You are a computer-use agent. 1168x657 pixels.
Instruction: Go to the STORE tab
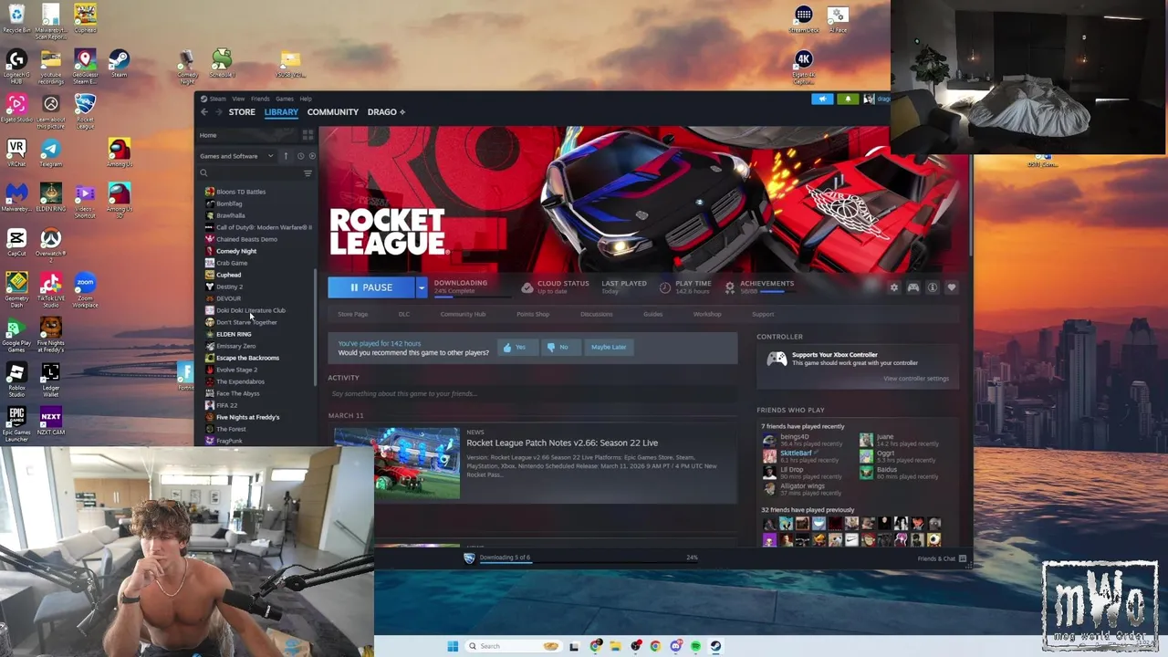point(242,112)
